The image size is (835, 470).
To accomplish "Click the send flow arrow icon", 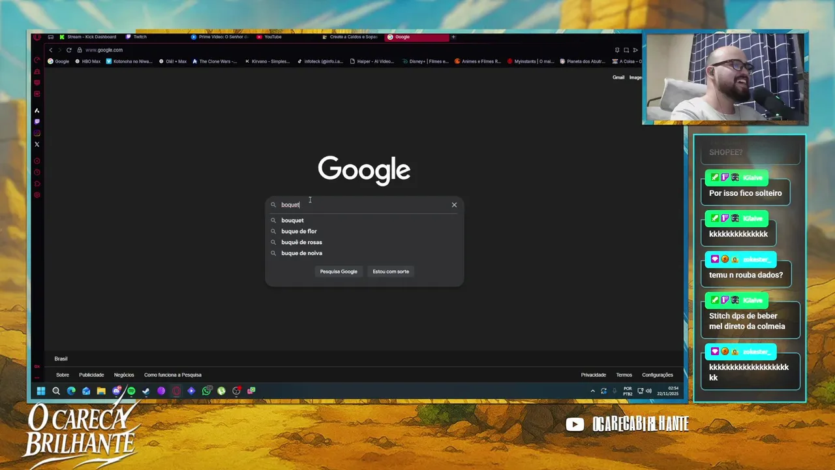I will [x=635, y=50].
